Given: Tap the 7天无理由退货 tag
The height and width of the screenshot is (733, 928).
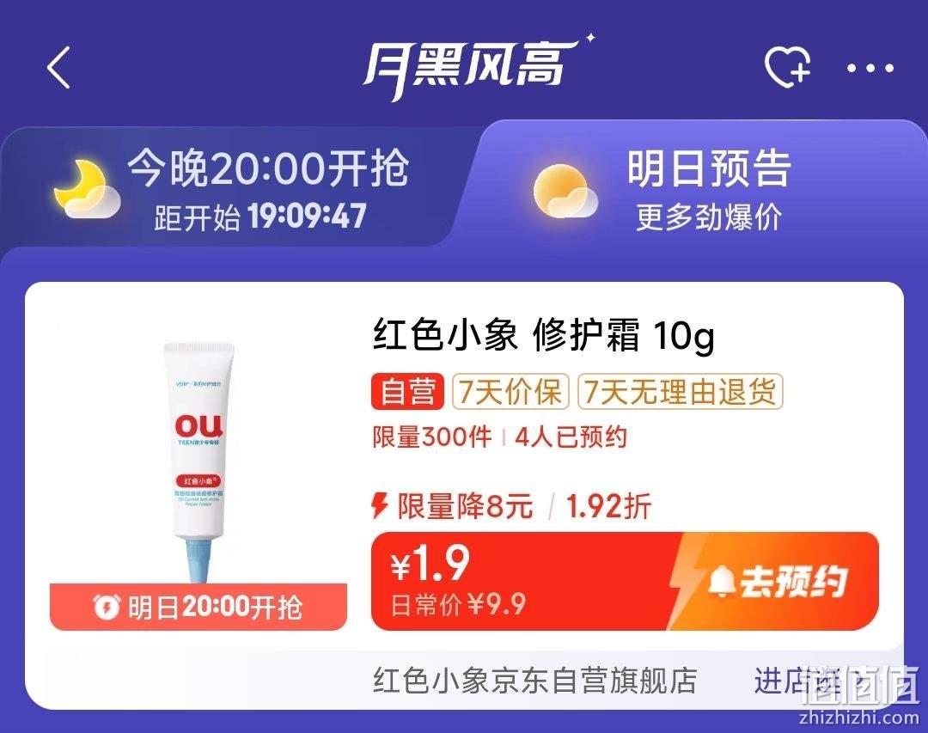Looking at the screenshot, I should [680, 391].
